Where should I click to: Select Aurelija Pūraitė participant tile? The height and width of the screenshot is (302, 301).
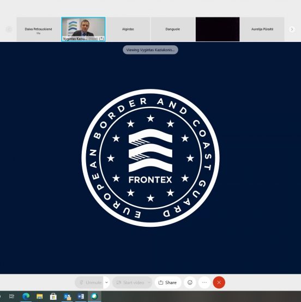pyautogui.click(x=262, y=29)
